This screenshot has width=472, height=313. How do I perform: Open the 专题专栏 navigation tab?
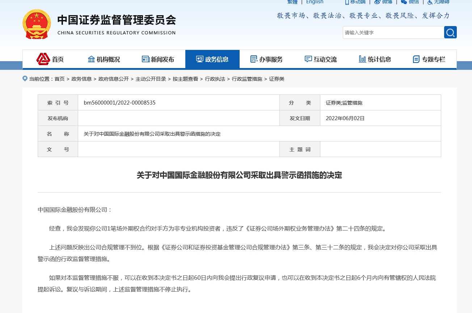429,59
